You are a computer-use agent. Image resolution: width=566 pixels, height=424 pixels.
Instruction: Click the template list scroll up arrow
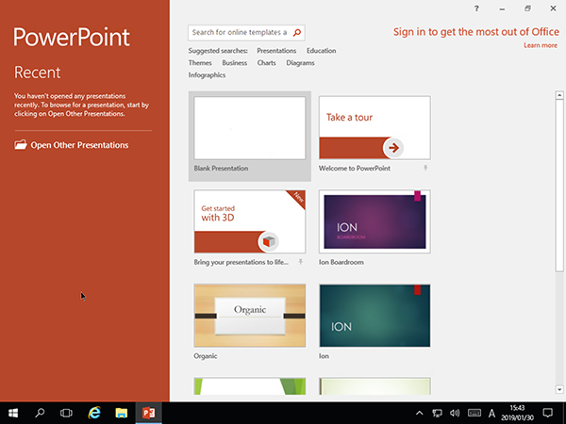pyautogui.click(x=559, y=95)
